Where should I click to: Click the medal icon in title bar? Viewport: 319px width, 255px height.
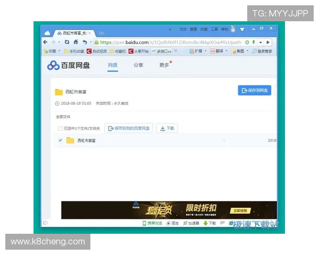(233, 29)
